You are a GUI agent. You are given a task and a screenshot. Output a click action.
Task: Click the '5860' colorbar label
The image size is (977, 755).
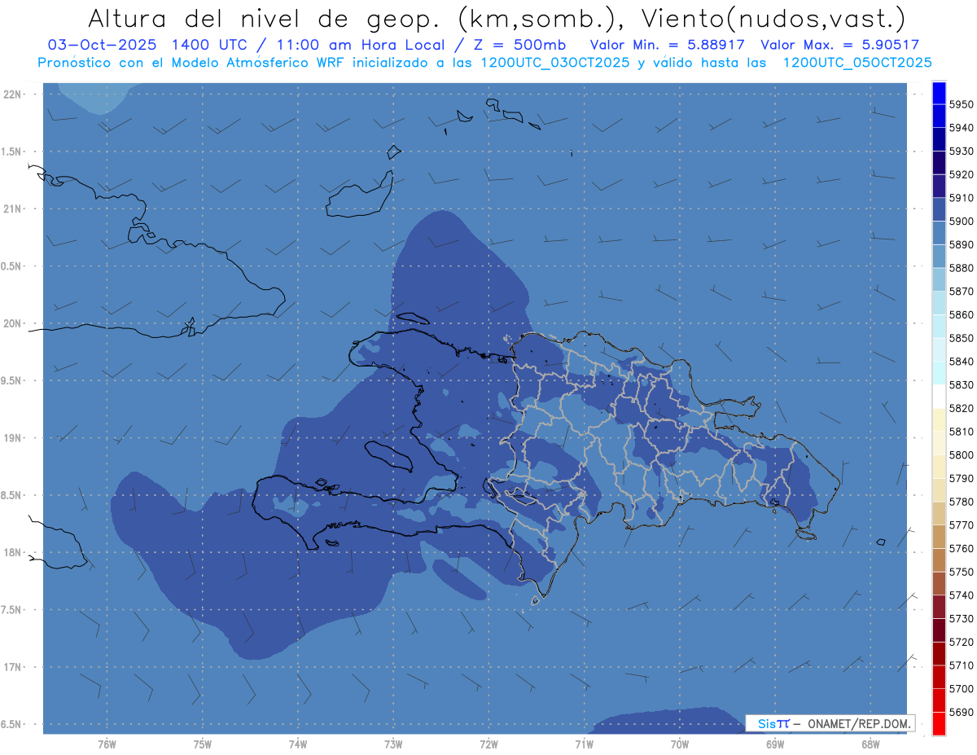click(962, 314)
